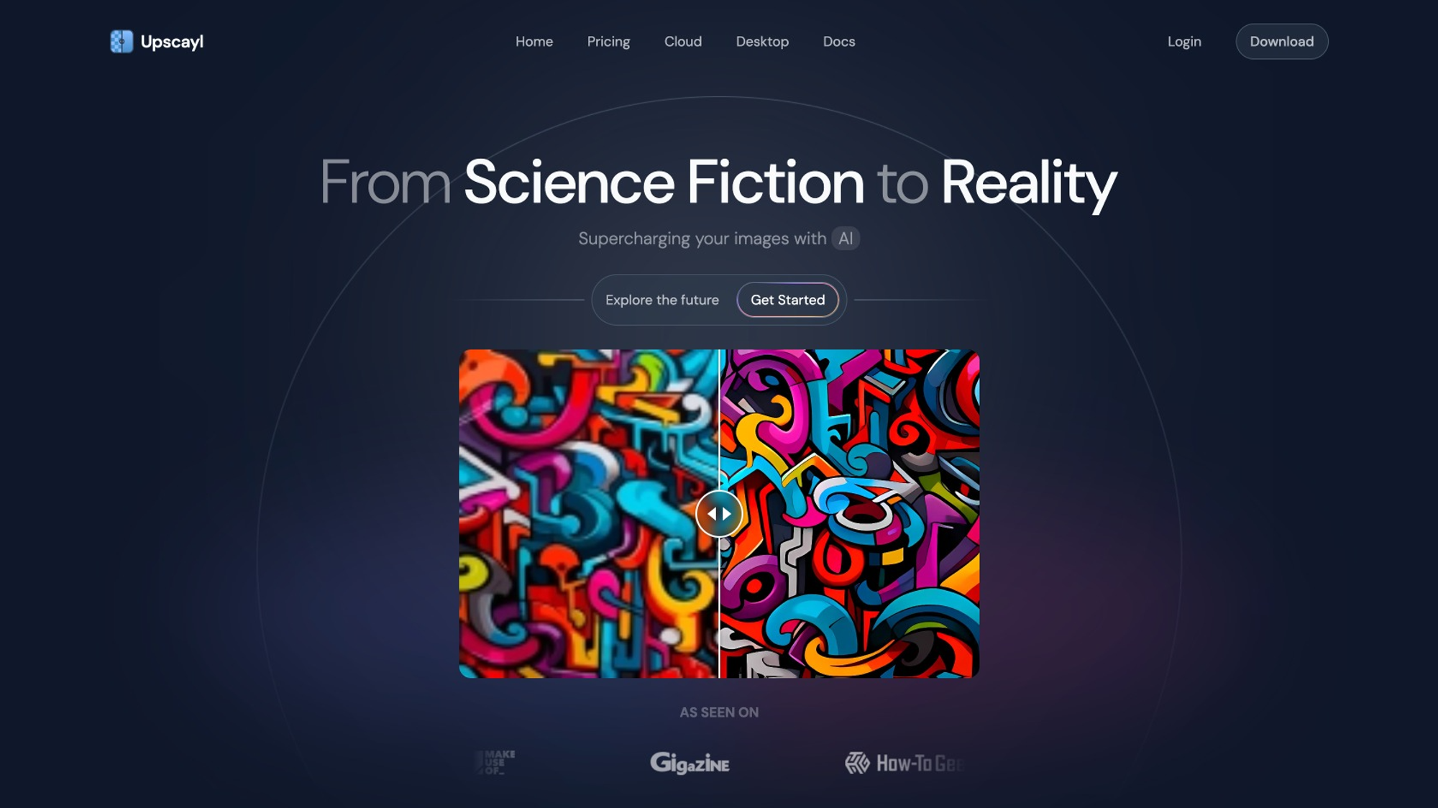This screenshot has width=1438, height=808.
Task: Click the 'Get Started' button
Action: [787, 299]
